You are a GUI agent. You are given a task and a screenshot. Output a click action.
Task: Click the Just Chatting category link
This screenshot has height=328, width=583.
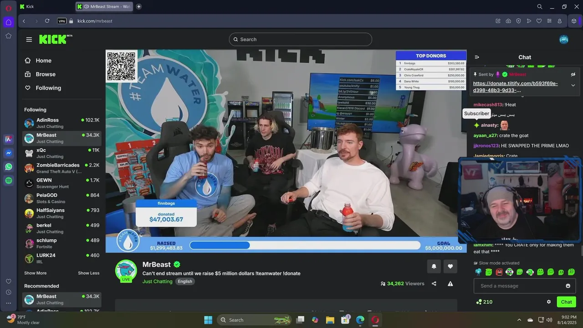157,282
